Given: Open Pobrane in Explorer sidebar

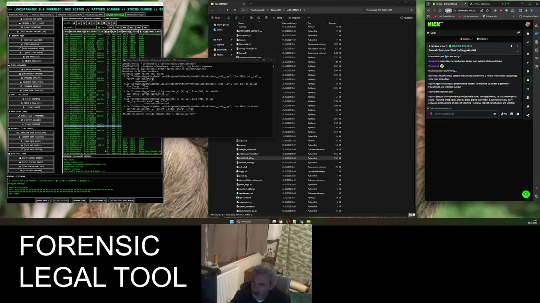Looking at the screenshot, I should (x=219, y=44).
